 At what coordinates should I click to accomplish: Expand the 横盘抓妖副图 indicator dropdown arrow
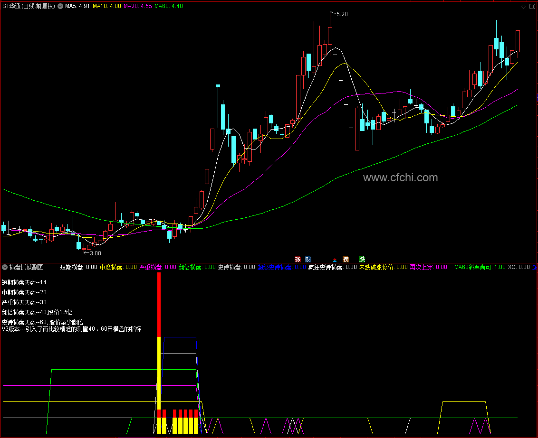pyautogui.click(x=5, y=267)
